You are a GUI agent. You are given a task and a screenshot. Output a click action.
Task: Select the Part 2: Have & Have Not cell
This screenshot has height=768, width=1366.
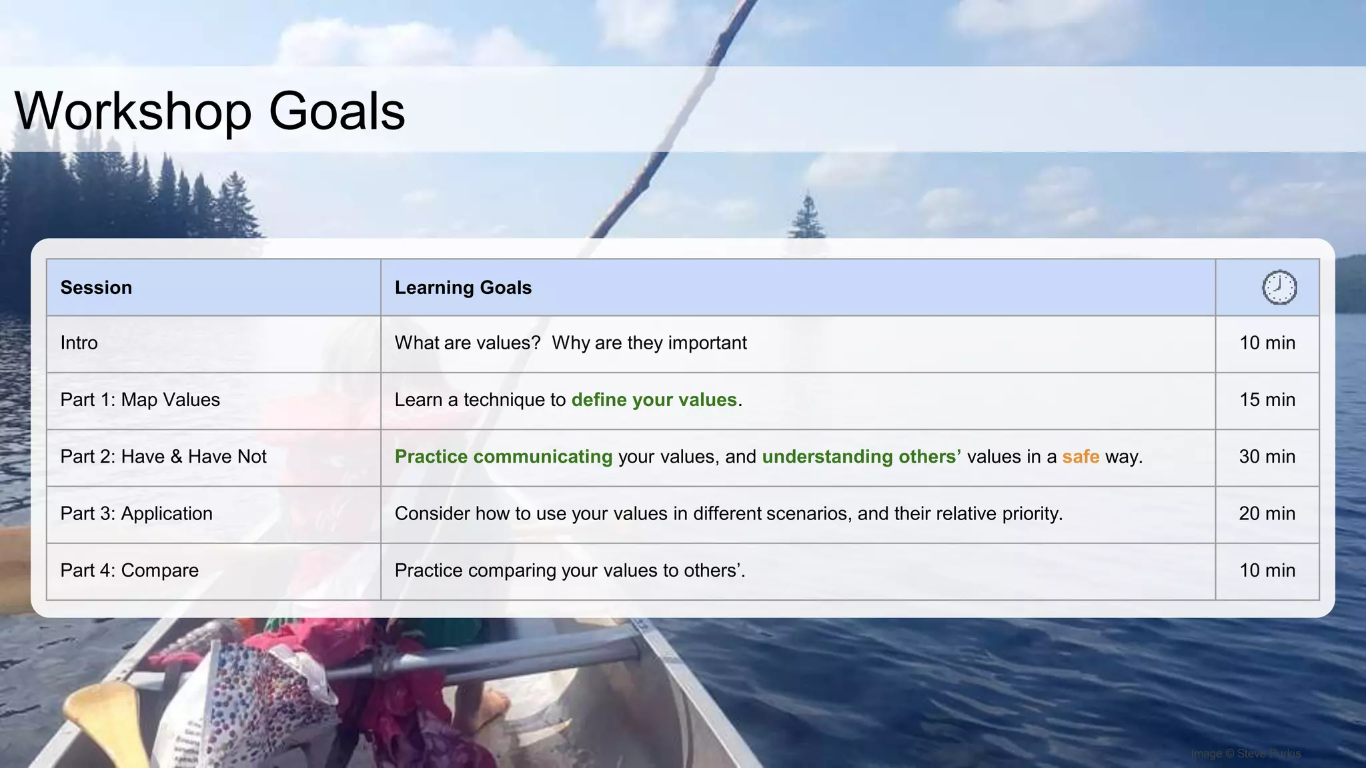click(163, 457)
